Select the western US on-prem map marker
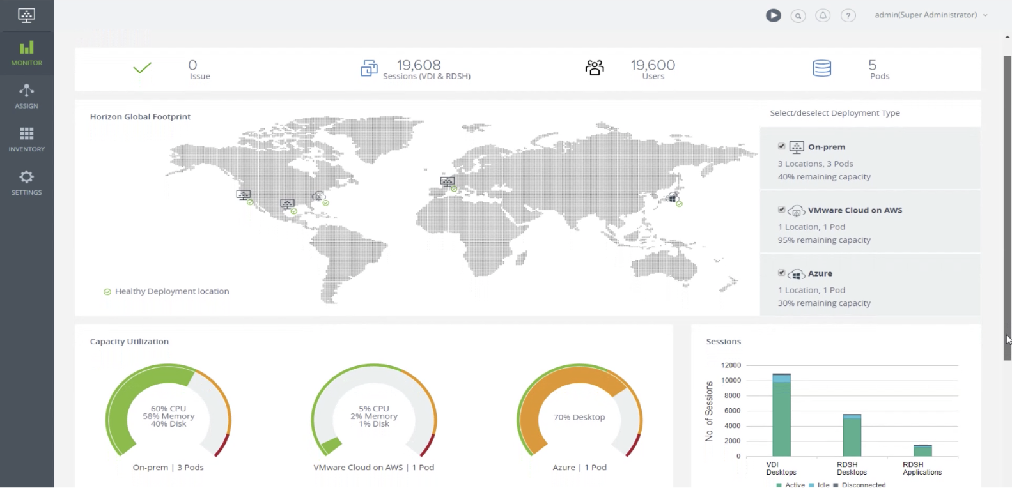Viewport: 1012px width, 488px height. (x=244, y=195)
